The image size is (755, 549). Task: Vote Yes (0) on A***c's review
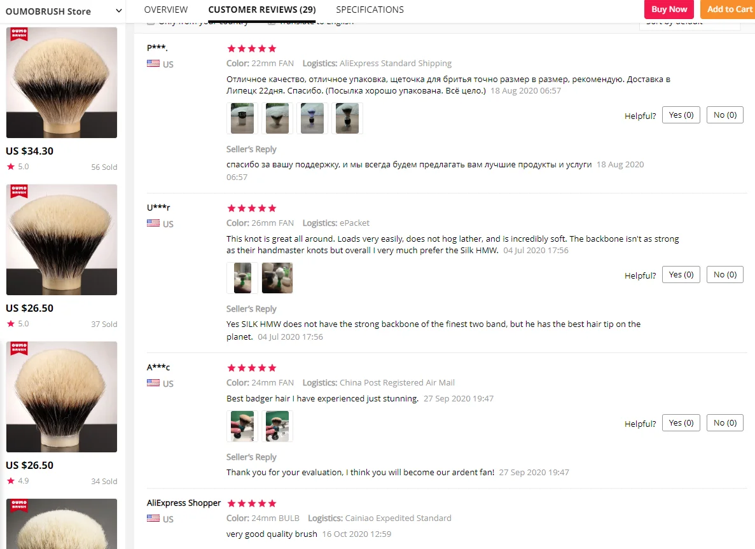[x=681, y=423]
